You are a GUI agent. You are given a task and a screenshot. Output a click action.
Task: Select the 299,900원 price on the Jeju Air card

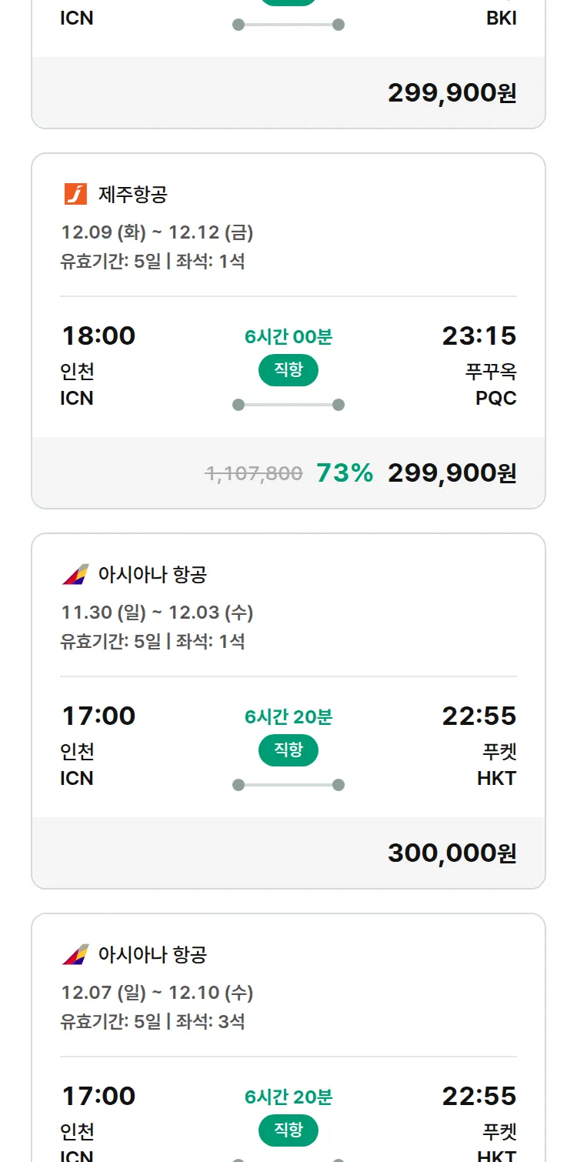(452, 473)
